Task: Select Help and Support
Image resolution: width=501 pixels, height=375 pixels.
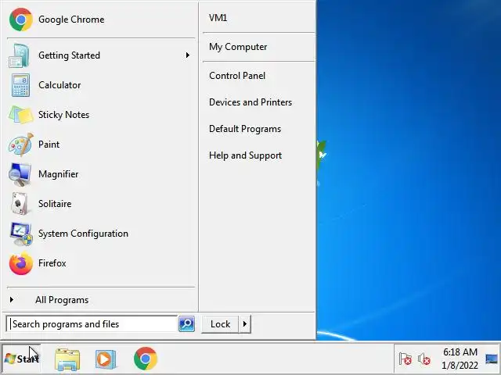Action: pos(245,155)
